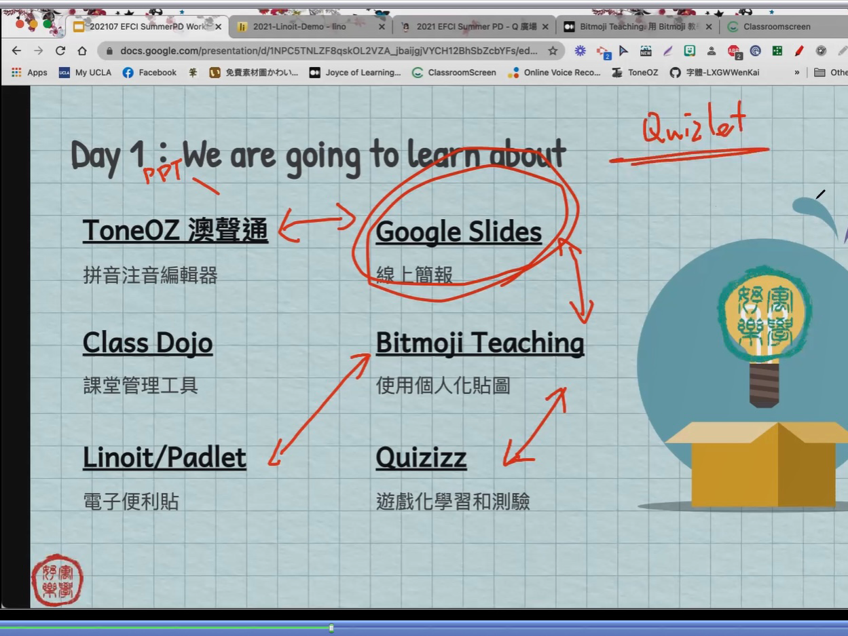Open the Apps grid shortcut
Image resolution: width=848 pixels, height=636 pixels.
(x=29, y=73)
